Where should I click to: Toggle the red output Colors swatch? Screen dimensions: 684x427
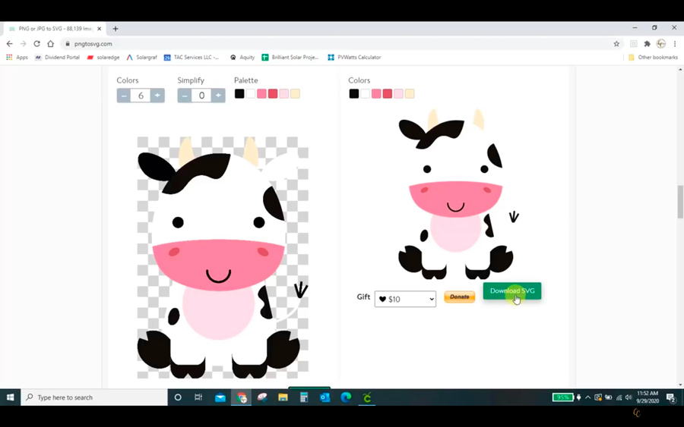[x=388, y=93]
